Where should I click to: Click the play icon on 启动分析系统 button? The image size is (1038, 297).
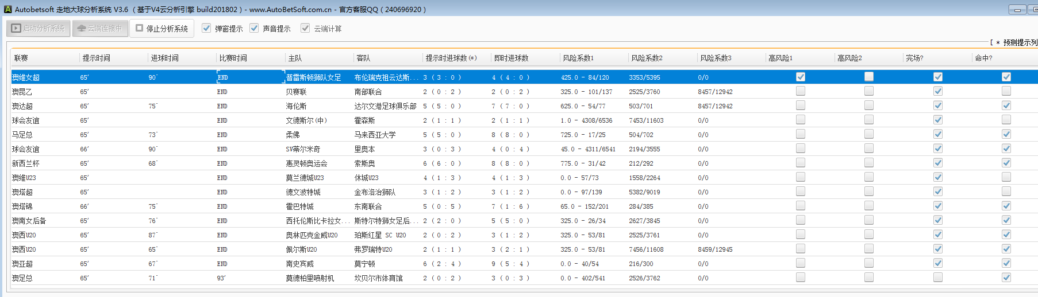pyautogui.click(x=16, y=28)
